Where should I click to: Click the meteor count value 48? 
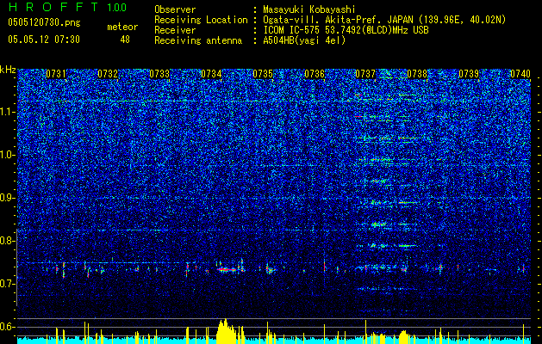[125, 40]
